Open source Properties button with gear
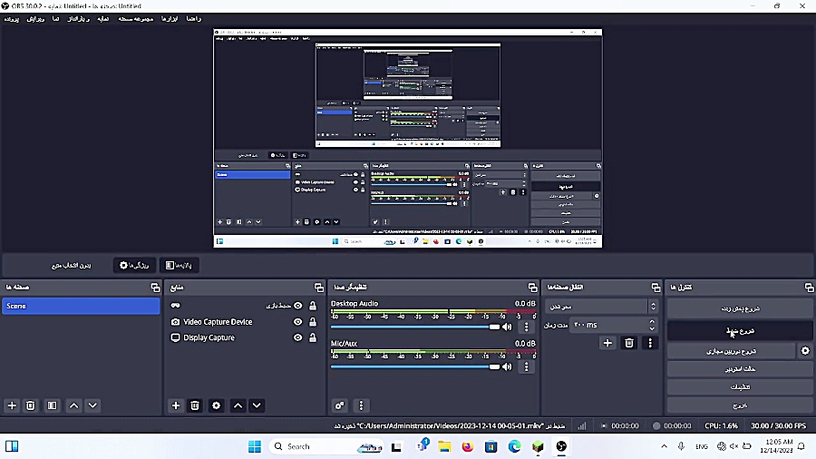The height and width of the screenshot is (459, 816). click(x=134, y=266)
